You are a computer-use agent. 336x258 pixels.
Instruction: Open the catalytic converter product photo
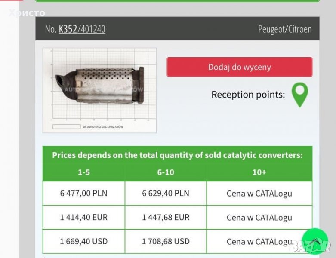(99, 90)
